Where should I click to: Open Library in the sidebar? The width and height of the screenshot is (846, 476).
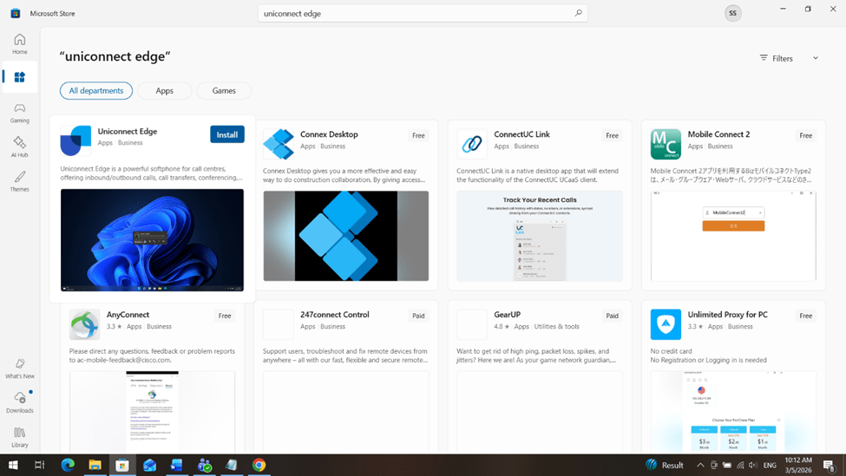19,437
